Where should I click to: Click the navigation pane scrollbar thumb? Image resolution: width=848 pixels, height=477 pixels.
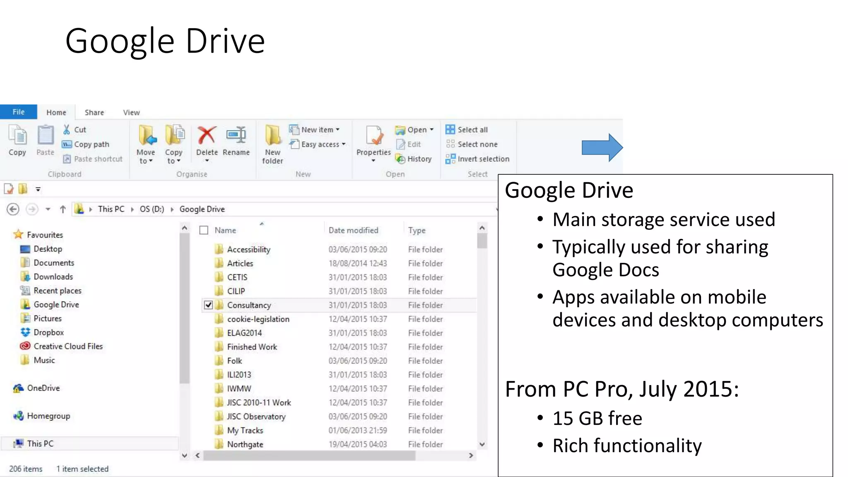(x=185, y=308)
